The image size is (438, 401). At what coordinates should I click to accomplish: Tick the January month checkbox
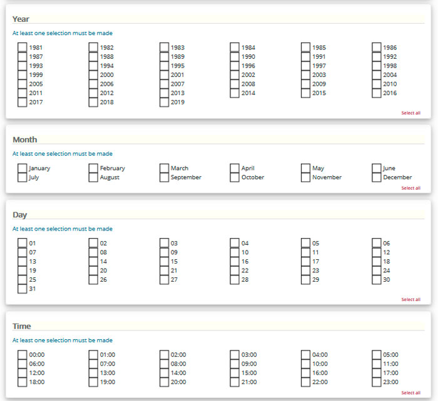coord(23,168)
